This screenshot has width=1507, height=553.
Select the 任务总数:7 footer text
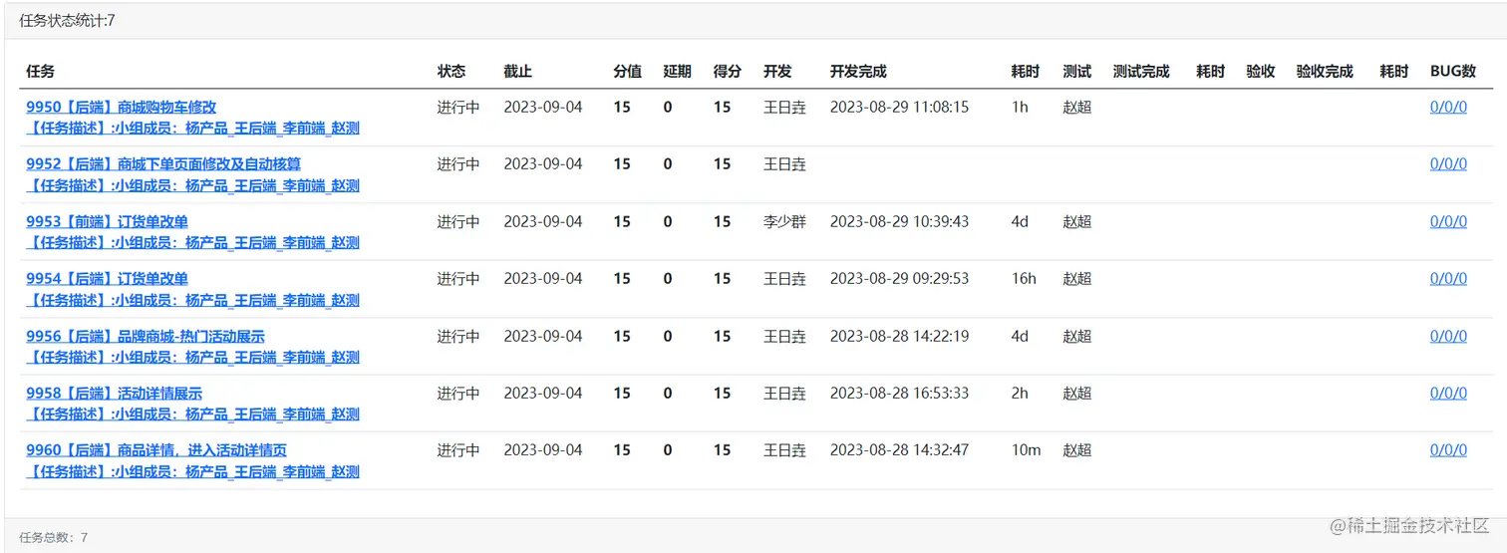click(x=54, y=537)
